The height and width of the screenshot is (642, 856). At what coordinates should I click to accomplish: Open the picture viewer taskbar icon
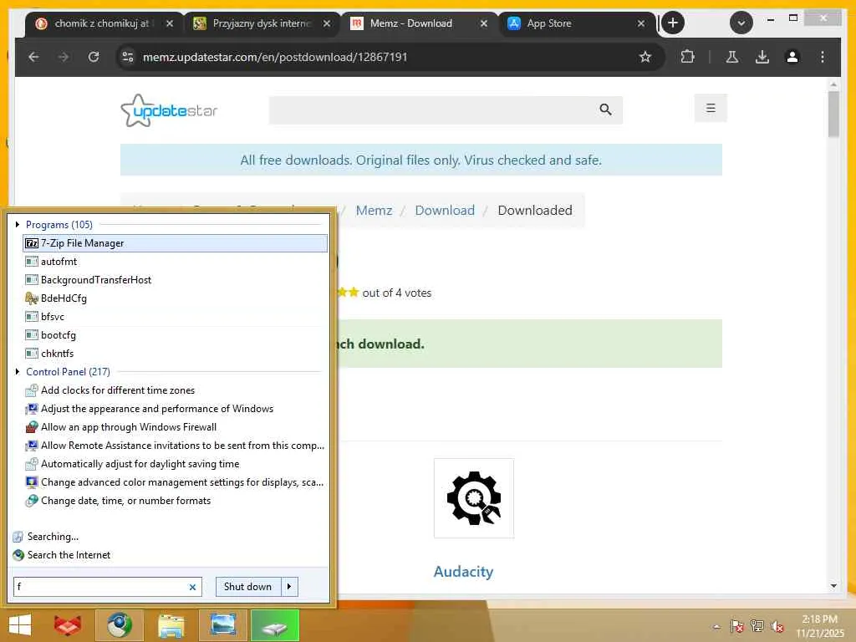222,625
